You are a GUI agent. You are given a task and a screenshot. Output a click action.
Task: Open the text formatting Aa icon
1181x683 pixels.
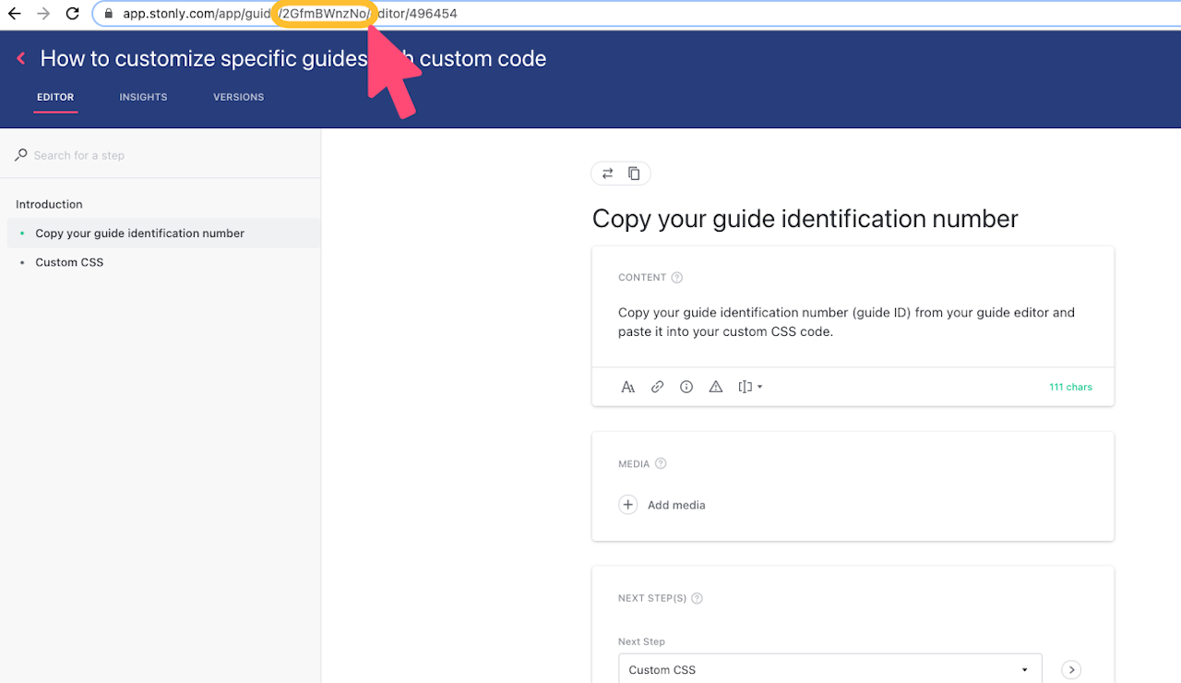click(x=628, y=387)
